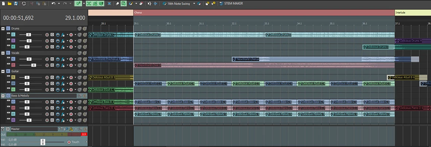This screenshot has width=431, height=147.
Task: Solo the Vocals group track
Action: tap(85, 53)
